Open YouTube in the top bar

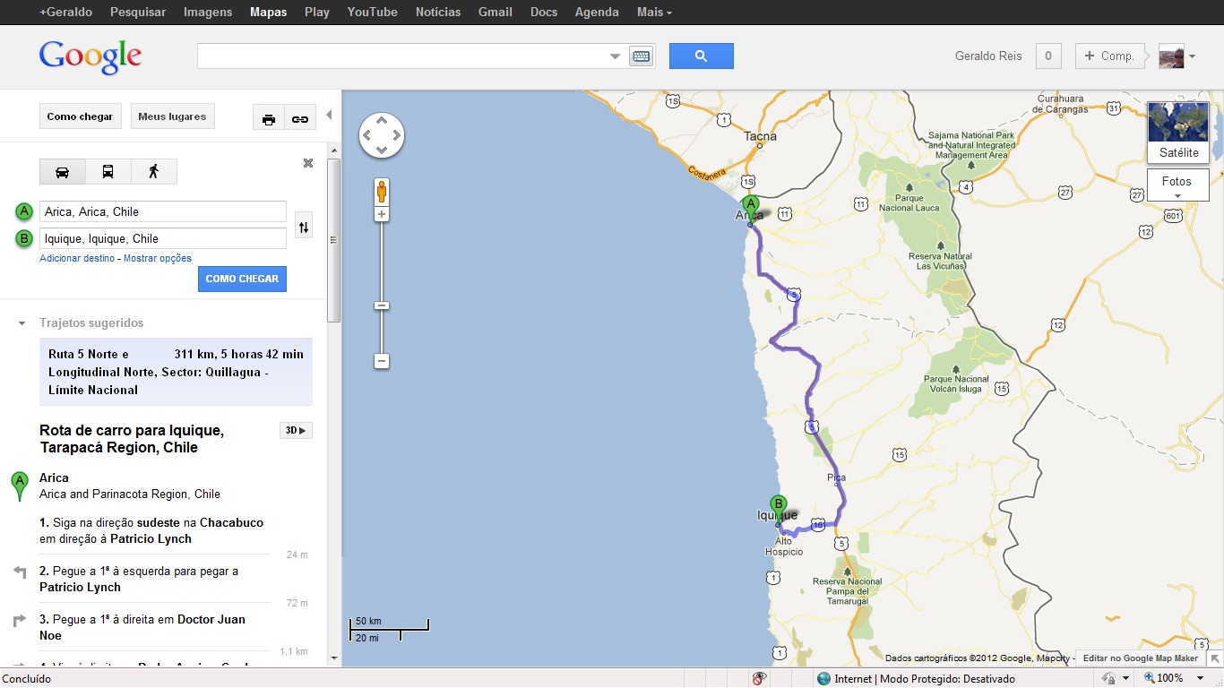(x=373, y=12)
